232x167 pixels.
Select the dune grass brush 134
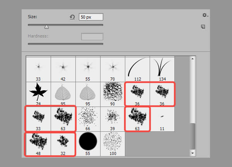(x=162, y=67)
